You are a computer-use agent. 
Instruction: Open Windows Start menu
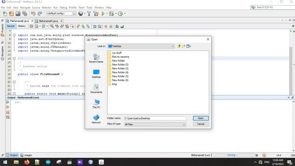[x=5, y=162]
